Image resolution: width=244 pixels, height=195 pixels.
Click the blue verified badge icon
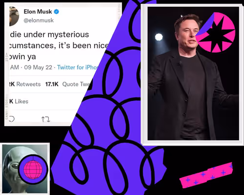coord(57,12)
